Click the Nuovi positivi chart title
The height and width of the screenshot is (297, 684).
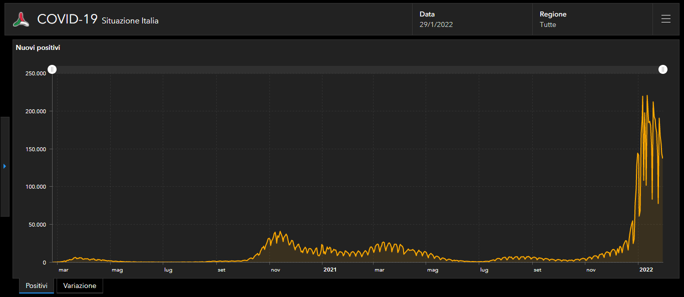point(38,48)
